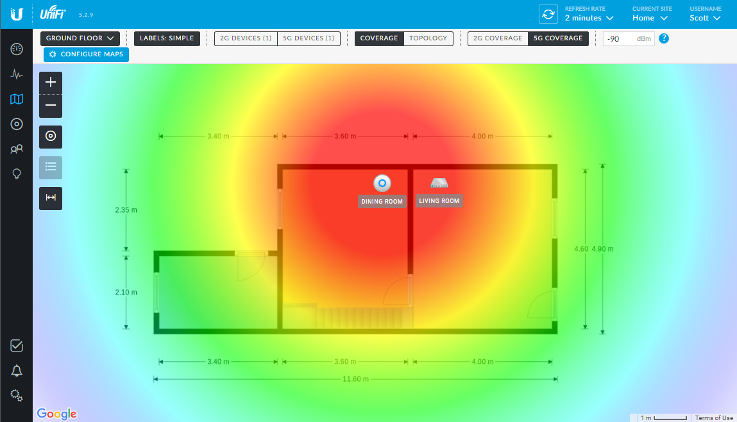737x422 pixels.
Task: Open the Dashboard gauge icon in sidebar
Action: [x=17, y=49]
